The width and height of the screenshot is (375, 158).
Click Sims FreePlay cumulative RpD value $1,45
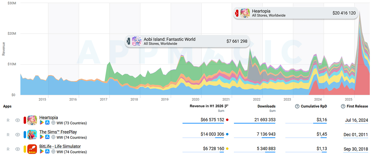coord(322,134)
